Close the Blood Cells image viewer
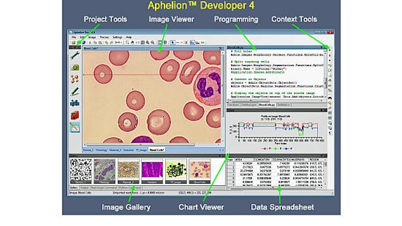This screenshot has width=402, height=226. [220, 48]
